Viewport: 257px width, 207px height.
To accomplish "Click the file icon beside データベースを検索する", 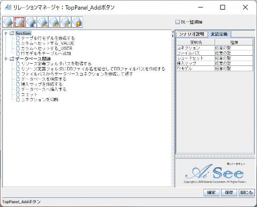I will pos(18,79).
